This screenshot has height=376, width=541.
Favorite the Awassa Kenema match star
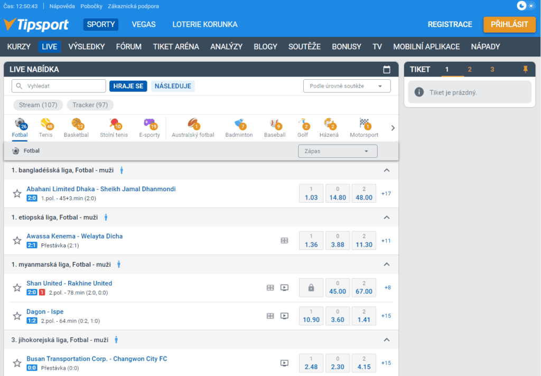(17, 241)
